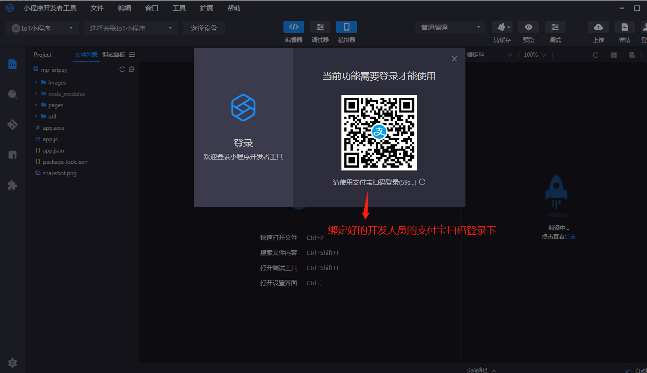Click the clear cache (清缓存) broom icon
The width and height of the screenshot is (647, 373).
(502, 27)
